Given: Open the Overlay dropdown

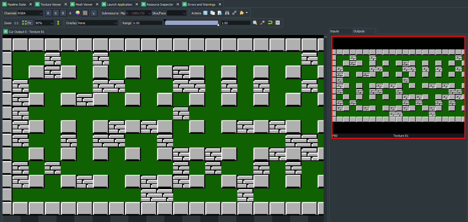Looking at the screenshot, I should [x=97, y=23].
